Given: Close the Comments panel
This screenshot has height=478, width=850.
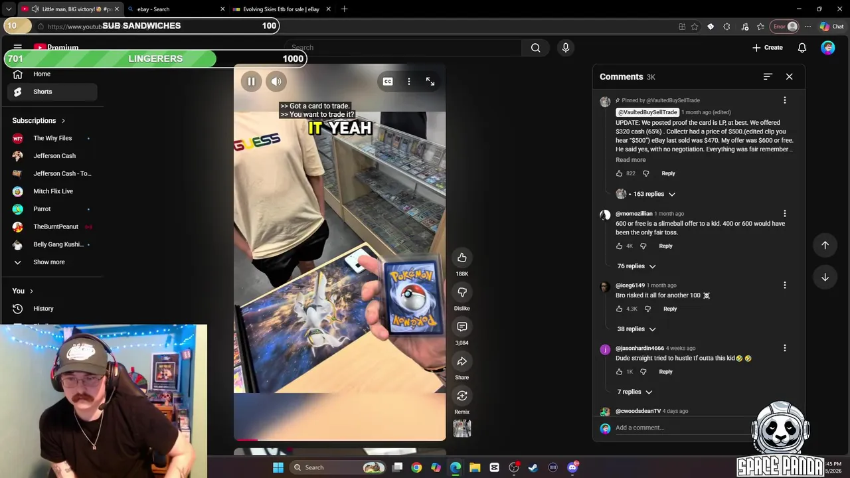Looking at the screenshot, I should pos(789,77).
